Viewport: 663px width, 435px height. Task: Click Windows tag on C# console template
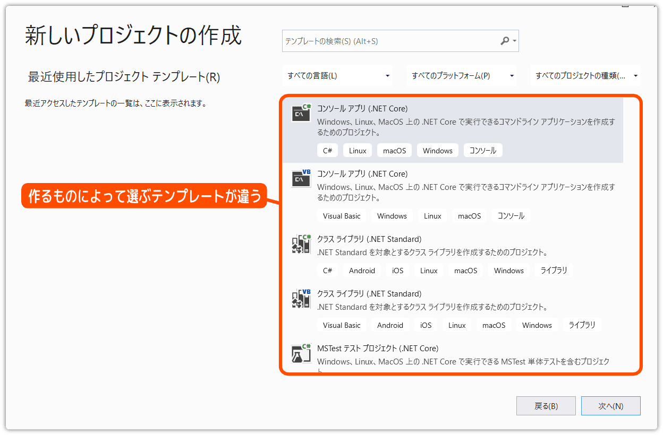(x=438, y=151)
